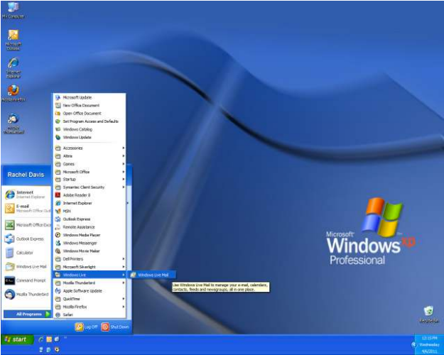Select Windows Update entry
This screenshot has width=444, height=355.
point(90,137)
